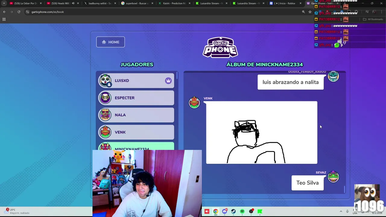
Task: Click VENK's avatar beside the drawing
Action: (194, 102)
